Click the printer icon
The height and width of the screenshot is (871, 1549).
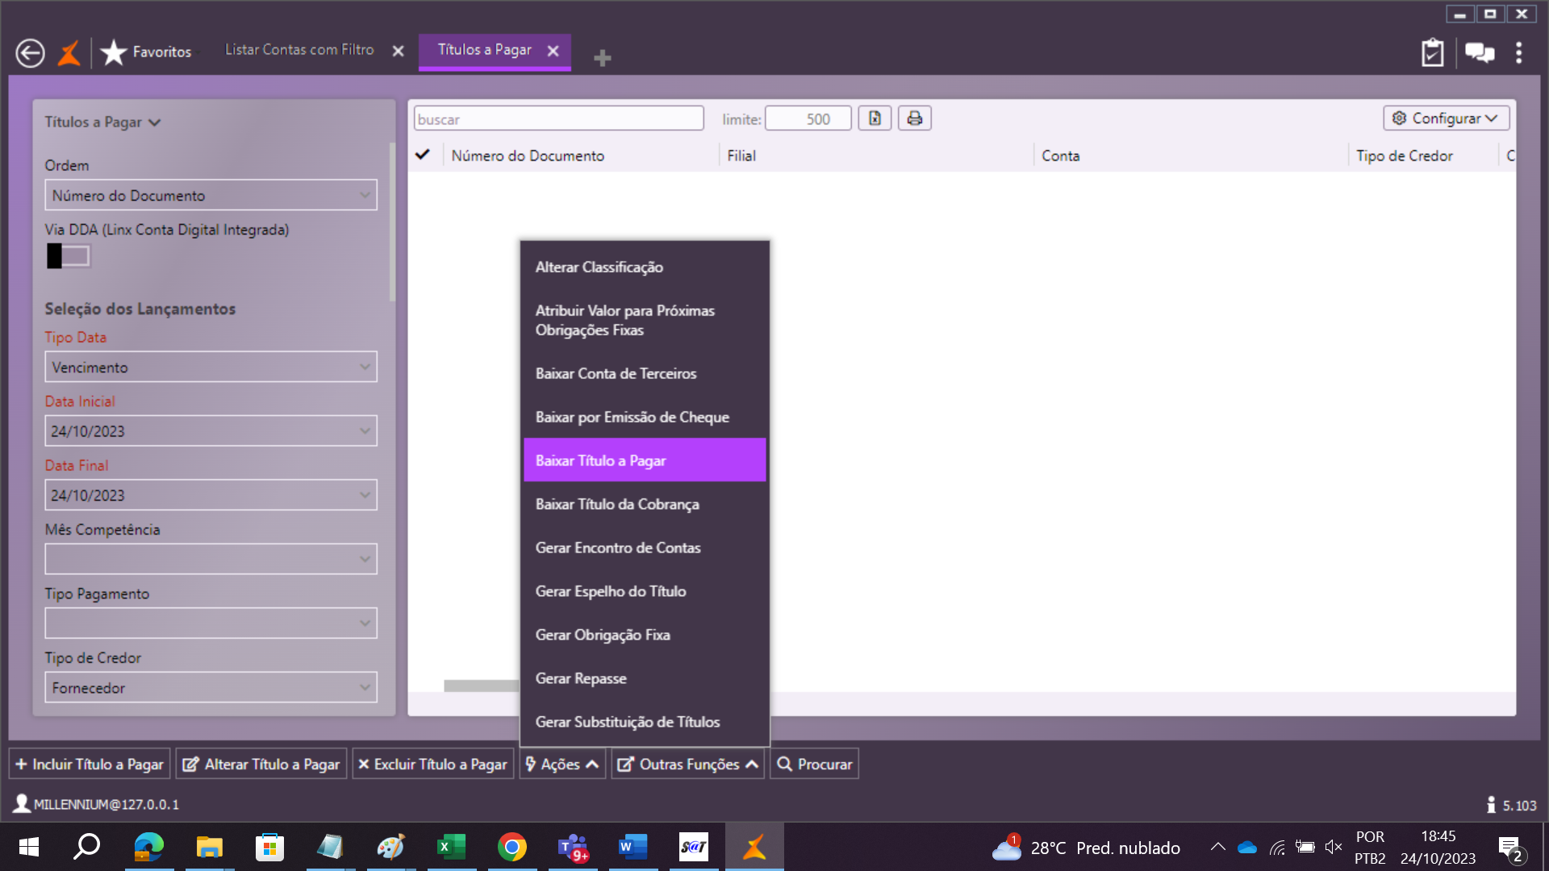point(914,119)
